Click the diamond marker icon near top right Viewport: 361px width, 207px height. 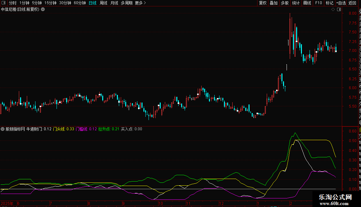pyautogui.click(x=333, y=10)
